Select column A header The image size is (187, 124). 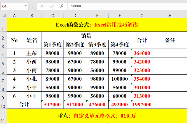14,15
